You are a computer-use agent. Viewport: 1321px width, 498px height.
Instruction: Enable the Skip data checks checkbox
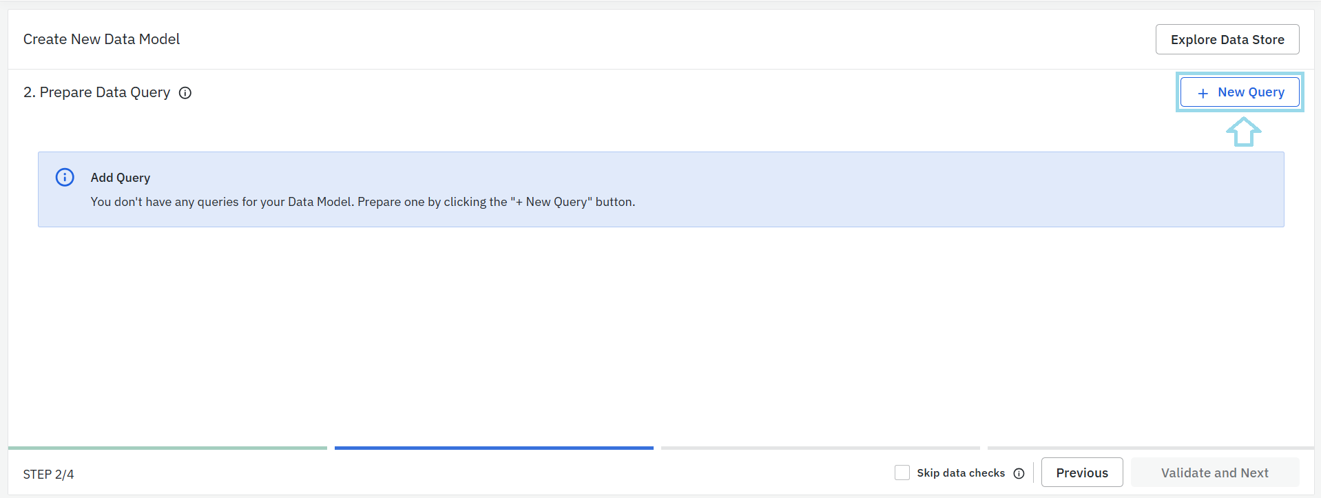coord(902,473)
